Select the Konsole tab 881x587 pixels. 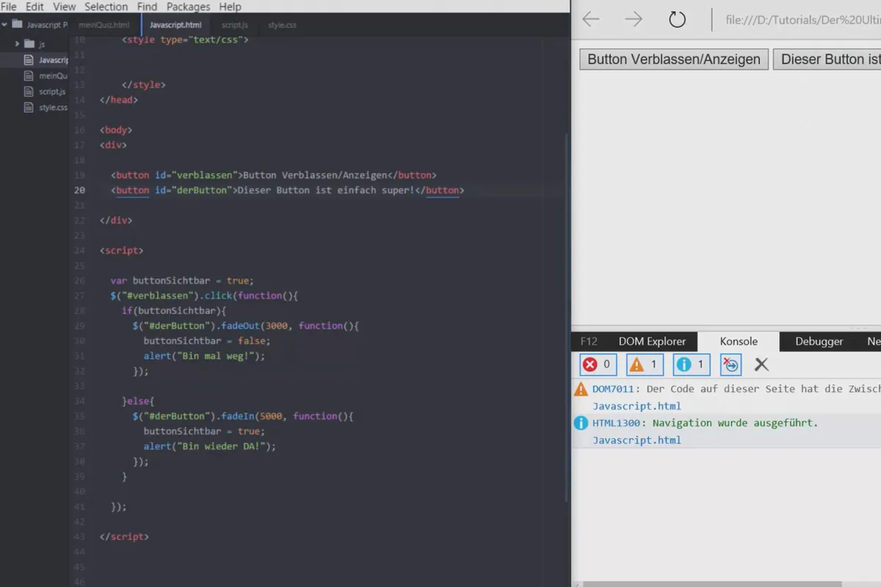point(739,341)
